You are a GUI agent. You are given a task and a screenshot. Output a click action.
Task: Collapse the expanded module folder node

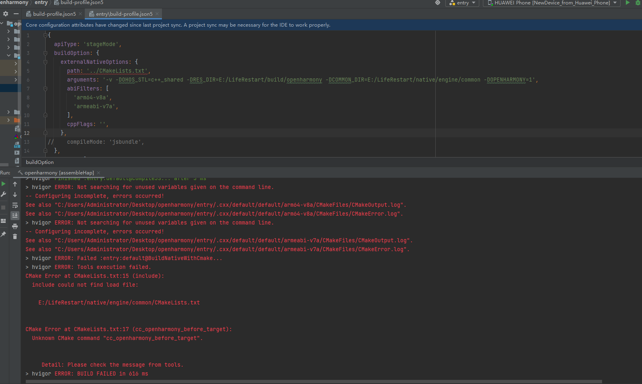8,55
